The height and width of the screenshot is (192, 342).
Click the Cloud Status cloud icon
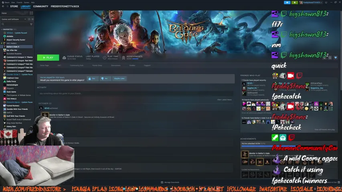coord(64,58)
